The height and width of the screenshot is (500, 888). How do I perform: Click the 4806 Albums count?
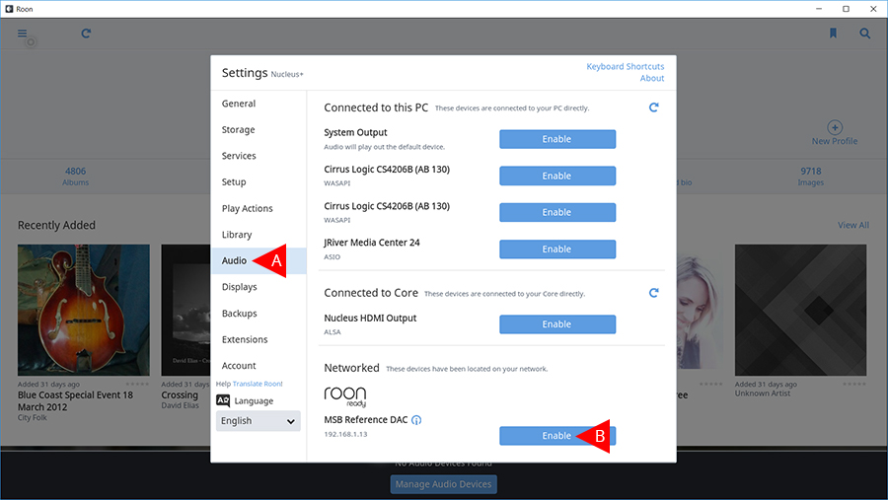pyautogui.click(x=75, y=177)
